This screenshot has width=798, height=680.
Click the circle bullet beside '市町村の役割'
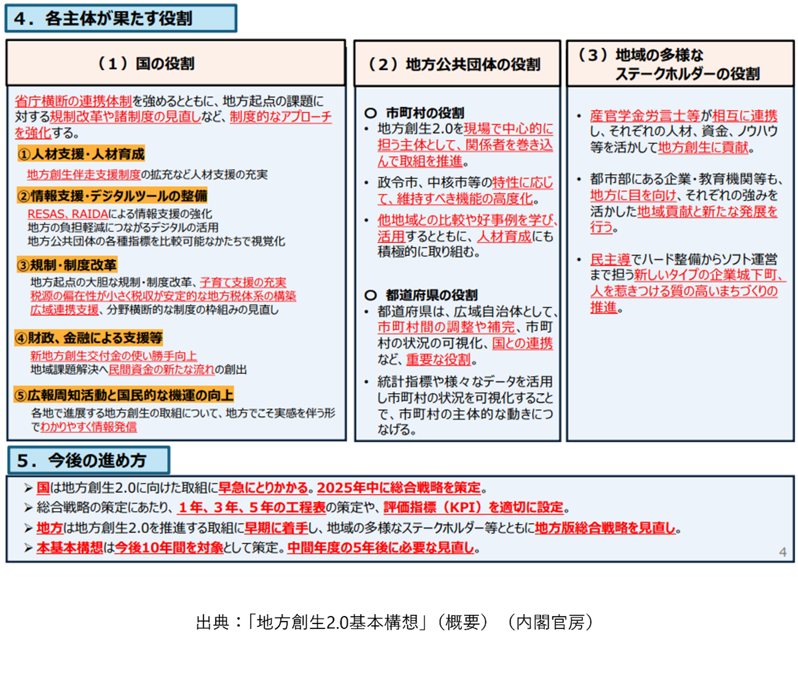[370, 113]
